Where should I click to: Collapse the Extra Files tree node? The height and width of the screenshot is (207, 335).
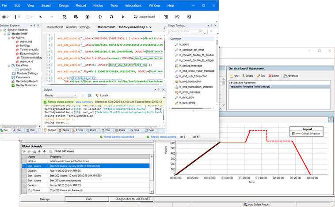pos(8,65)
